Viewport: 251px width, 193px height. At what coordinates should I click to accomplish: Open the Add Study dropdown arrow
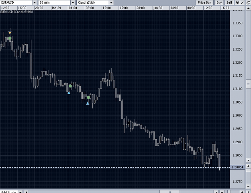pos(20,192)
